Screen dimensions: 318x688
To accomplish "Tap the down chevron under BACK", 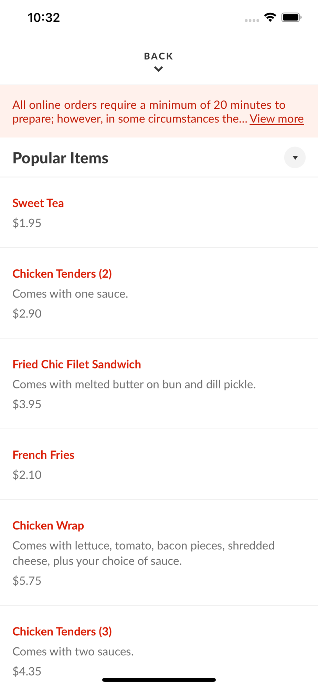I will (159, 69).
